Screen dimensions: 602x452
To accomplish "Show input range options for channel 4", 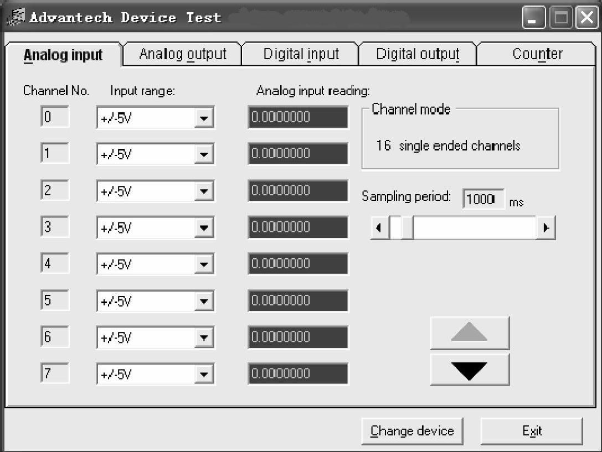I will 204,264.
